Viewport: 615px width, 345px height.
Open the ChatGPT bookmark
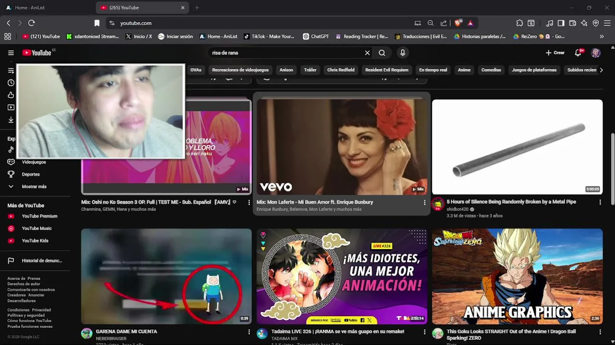316,36
